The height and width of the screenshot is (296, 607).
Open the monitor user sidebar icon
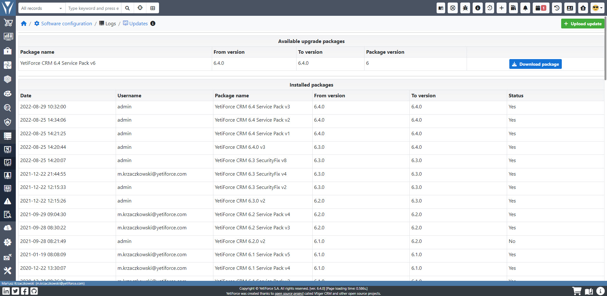8,175
